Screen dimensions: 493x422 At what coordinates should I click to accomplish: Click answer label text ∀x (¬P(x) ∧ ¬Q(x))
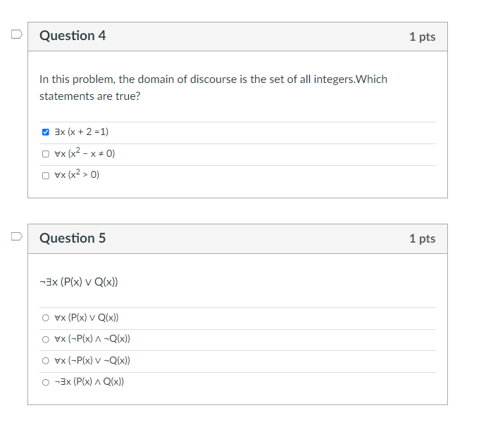[x=92, y=339]
